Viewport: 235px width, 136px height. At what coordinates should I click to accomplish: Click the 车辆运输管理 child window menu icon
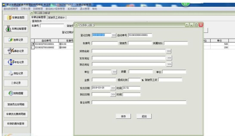coord(32,13)
